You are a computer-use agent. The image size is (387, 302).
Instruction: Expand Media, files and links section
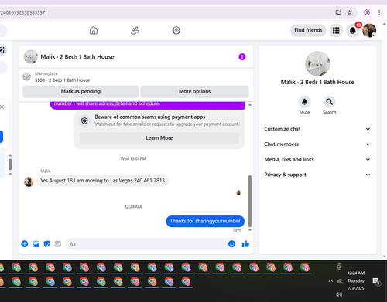pos(317,159)
